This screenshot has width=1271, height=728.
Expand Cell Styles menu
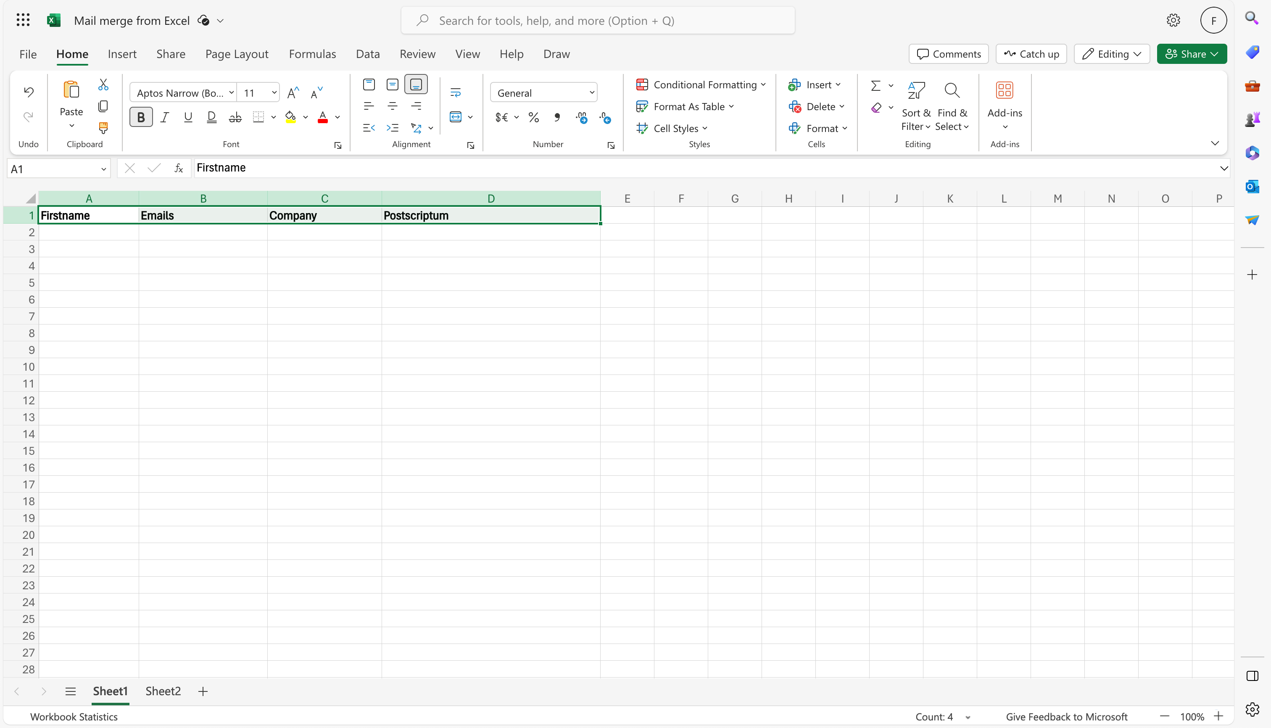[x=672, y=129]
